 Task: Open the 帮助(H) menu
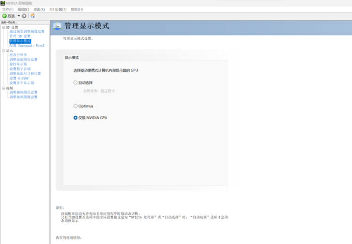(77, 10)
